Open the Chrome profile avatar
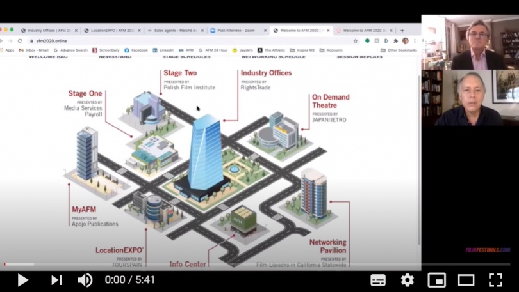This screenshot has width=519, height=292. (405, 41)
